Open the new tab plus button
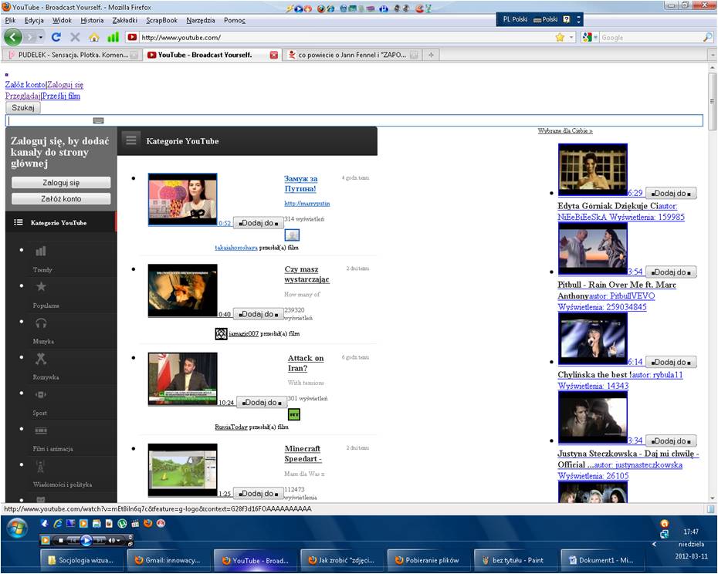Image resolution: width=718 pixels, height=574 pixels. [x=431, y=55]
